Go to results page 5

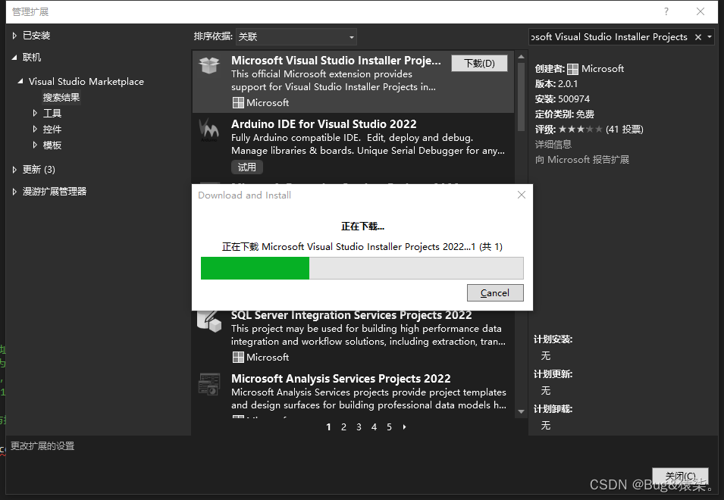389,427
